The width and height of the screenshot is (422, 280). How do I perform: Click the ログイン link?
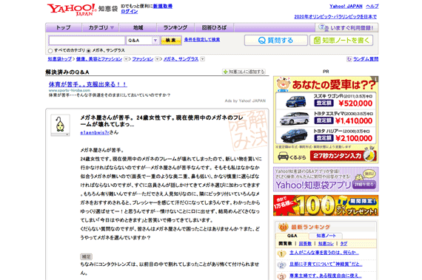(x=129, y=12)
